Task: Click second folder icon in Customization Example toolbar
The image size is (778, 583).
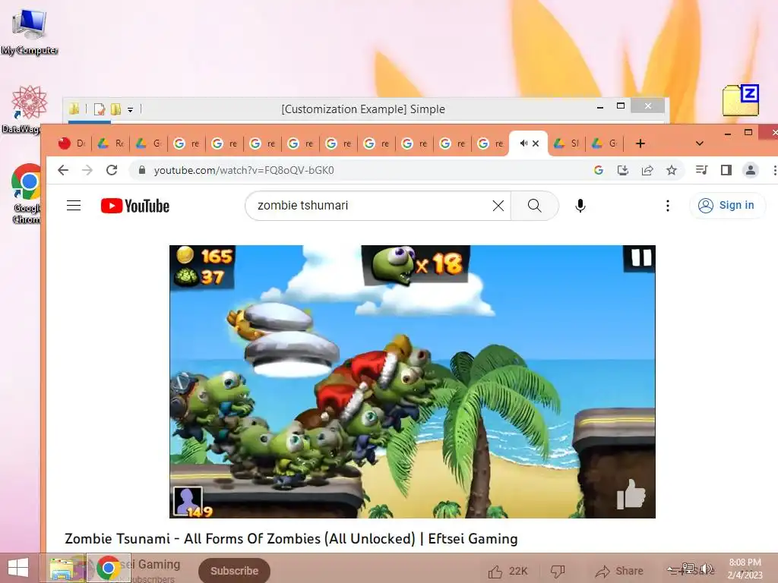Action: click(x=115, y=109)
